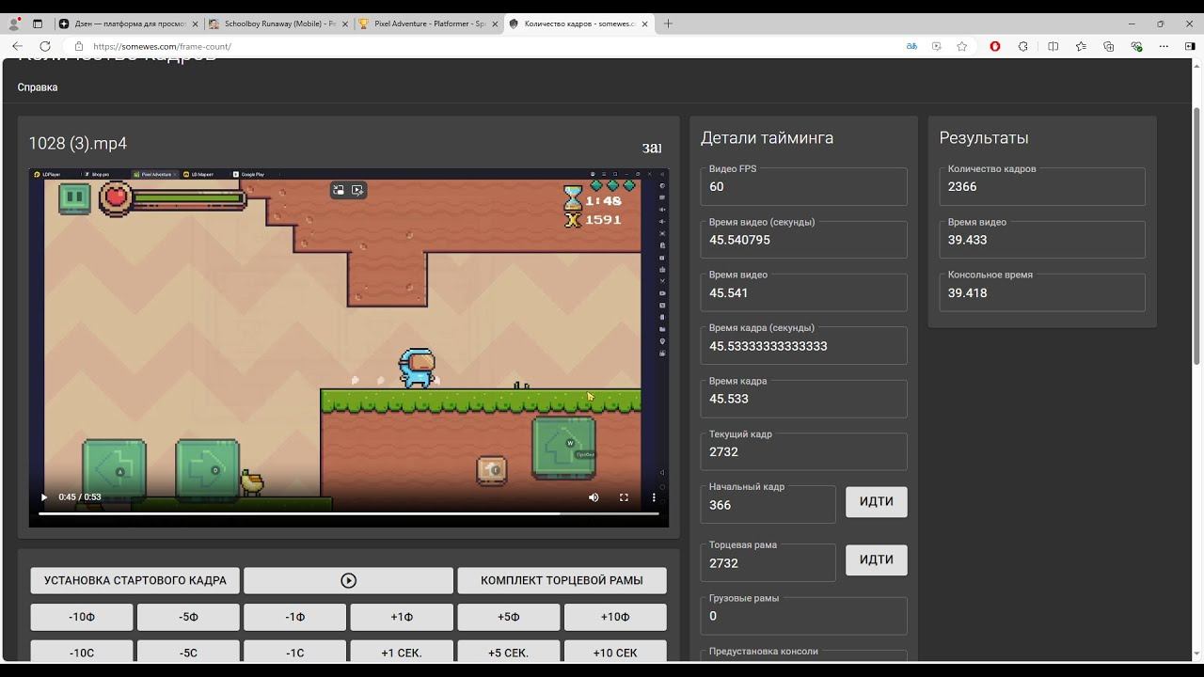
Task: Click the circular play button between the frame-set buttons
Action: point(348,580)
